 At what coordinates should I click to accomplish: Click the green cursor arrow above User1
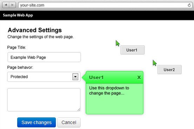[x=118, y=43]
